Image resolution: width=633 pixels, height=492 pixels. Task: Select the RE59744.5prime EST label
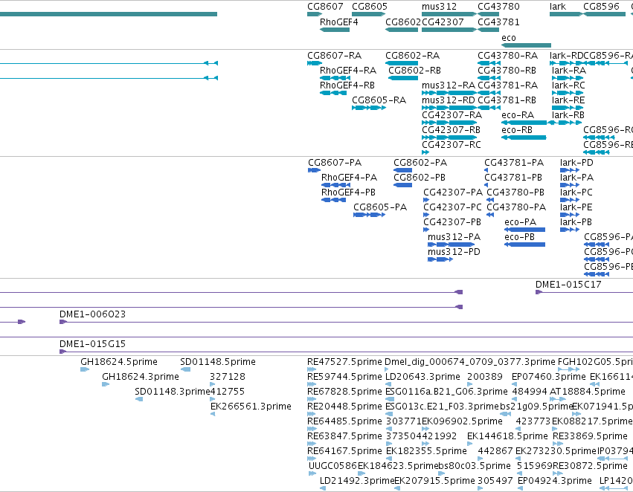coord(344,377)
